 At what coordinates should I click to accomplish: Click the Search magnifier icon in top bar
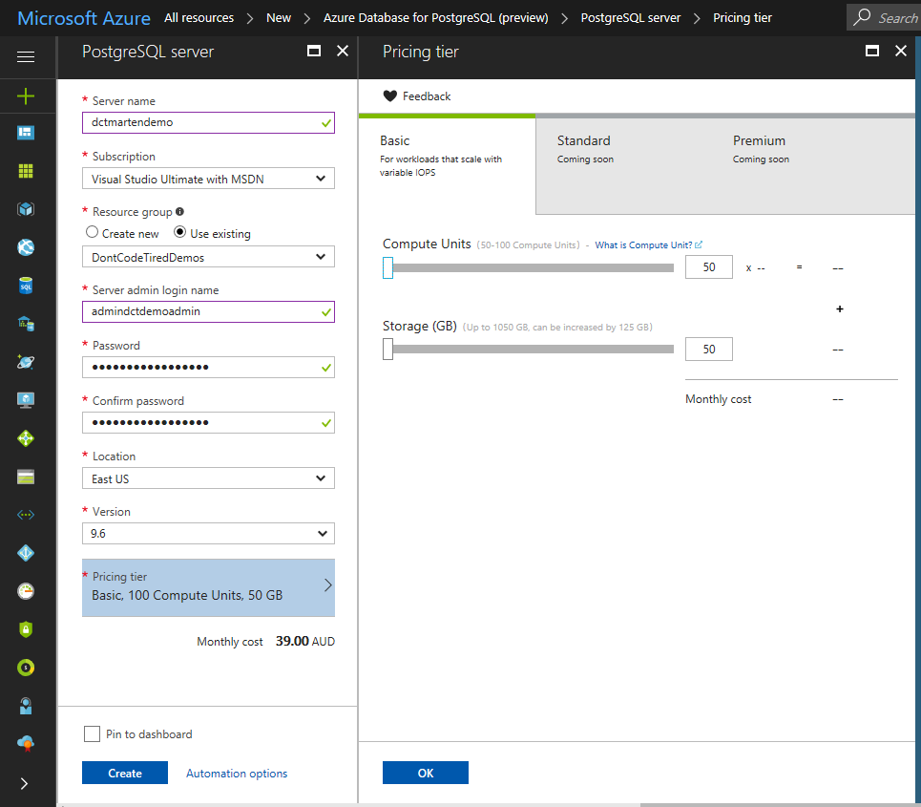point(862,17)
